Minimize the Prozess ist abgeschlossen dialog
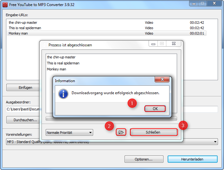This screenshot has width=224, height=170. pyautogui.click(x=153, y=43)
